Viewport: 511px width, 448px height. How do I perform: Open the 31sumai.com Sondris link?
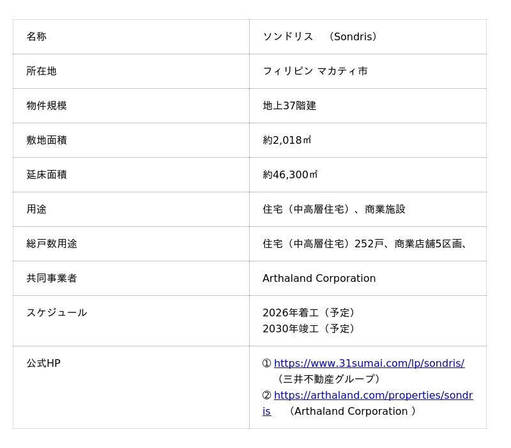pos(369,364)
